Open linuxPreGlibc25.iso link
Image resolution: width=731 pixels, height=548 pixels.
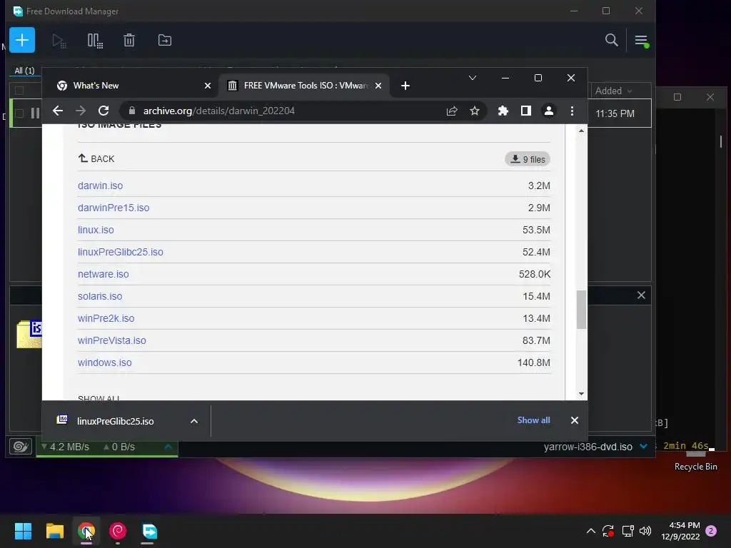pos(120,252)
